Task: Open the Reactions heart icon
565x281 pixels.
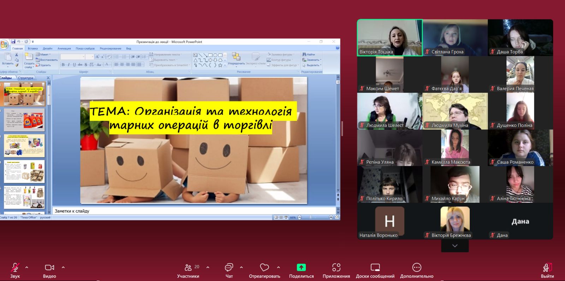Action: 264,267
